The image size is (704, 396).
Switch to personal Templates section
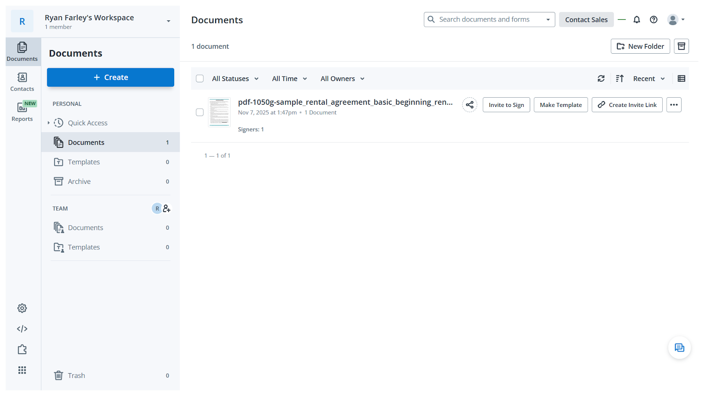click(84, 161)
